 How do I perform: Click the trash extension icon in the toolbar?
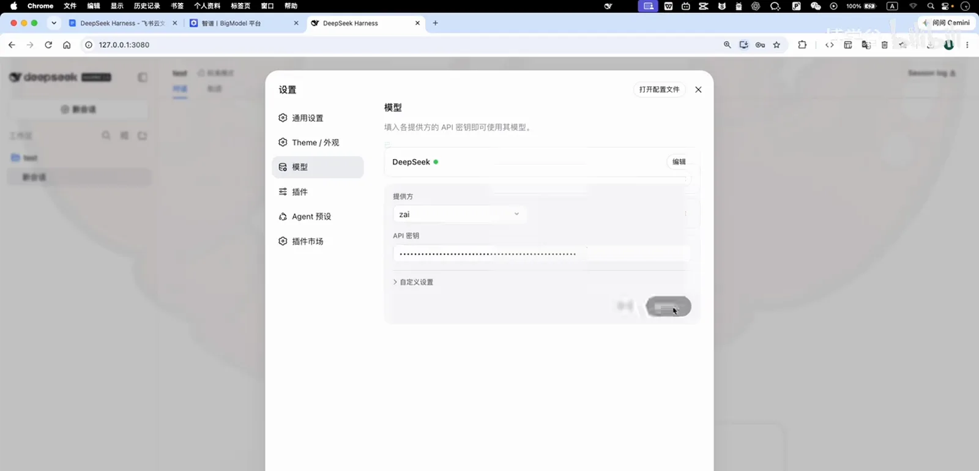click(x=884, y=45)
